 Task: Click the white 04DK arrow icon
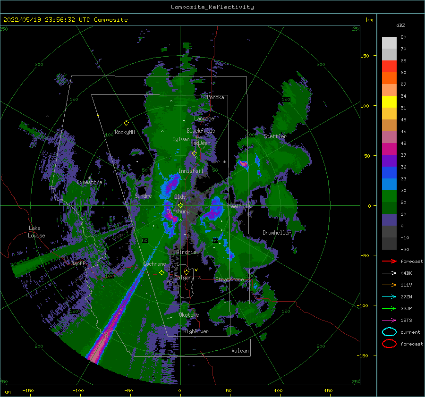pos(389,273)
